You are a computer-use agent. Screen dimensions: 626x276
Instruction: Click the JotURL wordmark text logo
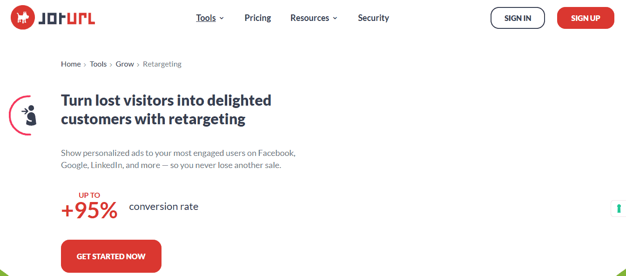pos(67,18)
